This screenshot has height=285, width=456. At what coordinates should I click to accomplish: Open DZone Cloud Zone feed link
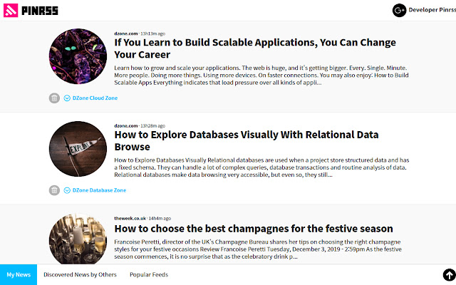tap(95, 98)
